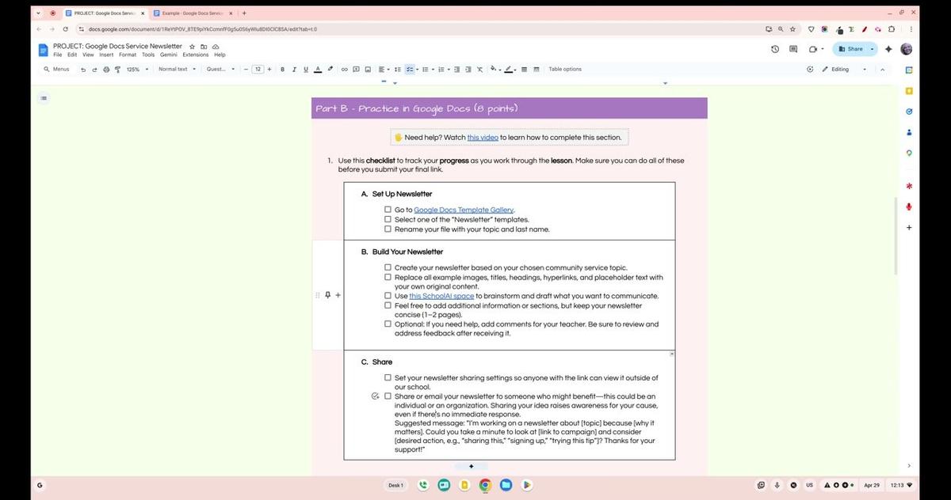This screenshot has width=951, height=500.
Task: Click the border dash style icon
Action: [537, 70]
